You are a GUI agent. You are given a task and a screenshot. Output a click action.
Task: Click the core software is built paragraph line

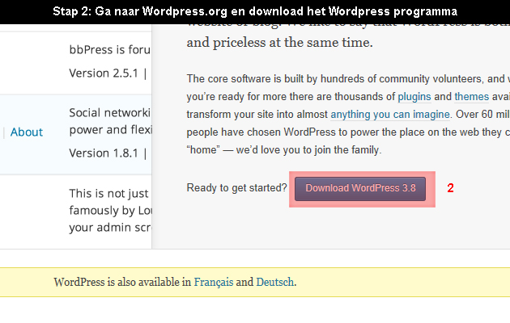tap(348, 79)
